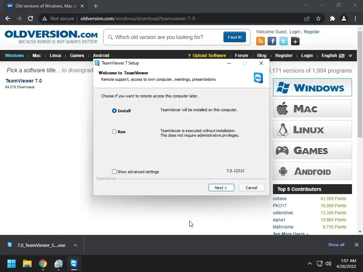Image resolution: width=363 pixels, height=272 pixels.
Task: Click the volume speaker tray icon
Action: [328, 263]
